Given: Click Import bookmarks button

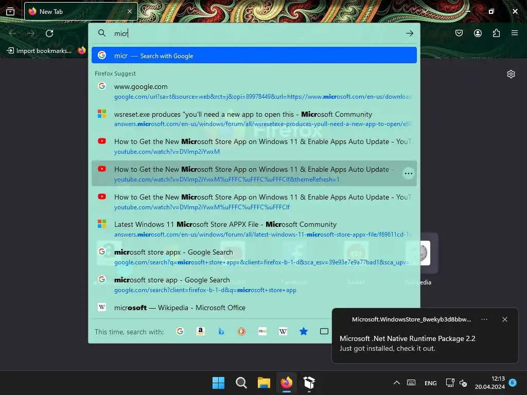Looking at the screenshot, I should (39, 51).
